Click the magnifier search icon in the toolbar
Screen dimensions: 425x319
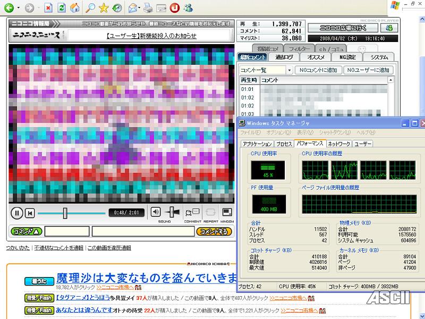point(90,8)
